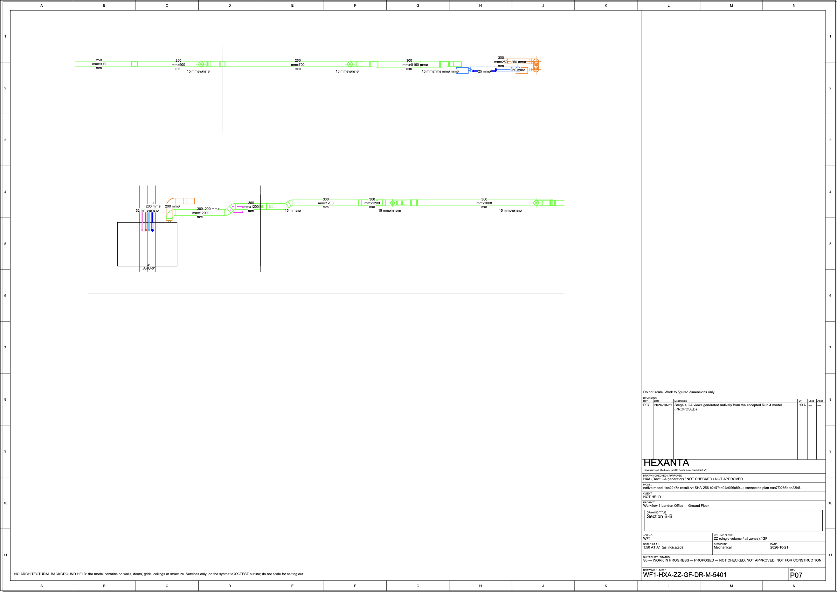Click the DISCIPLINE field label
The image size is (837, 592).
[x=721, y=544]
